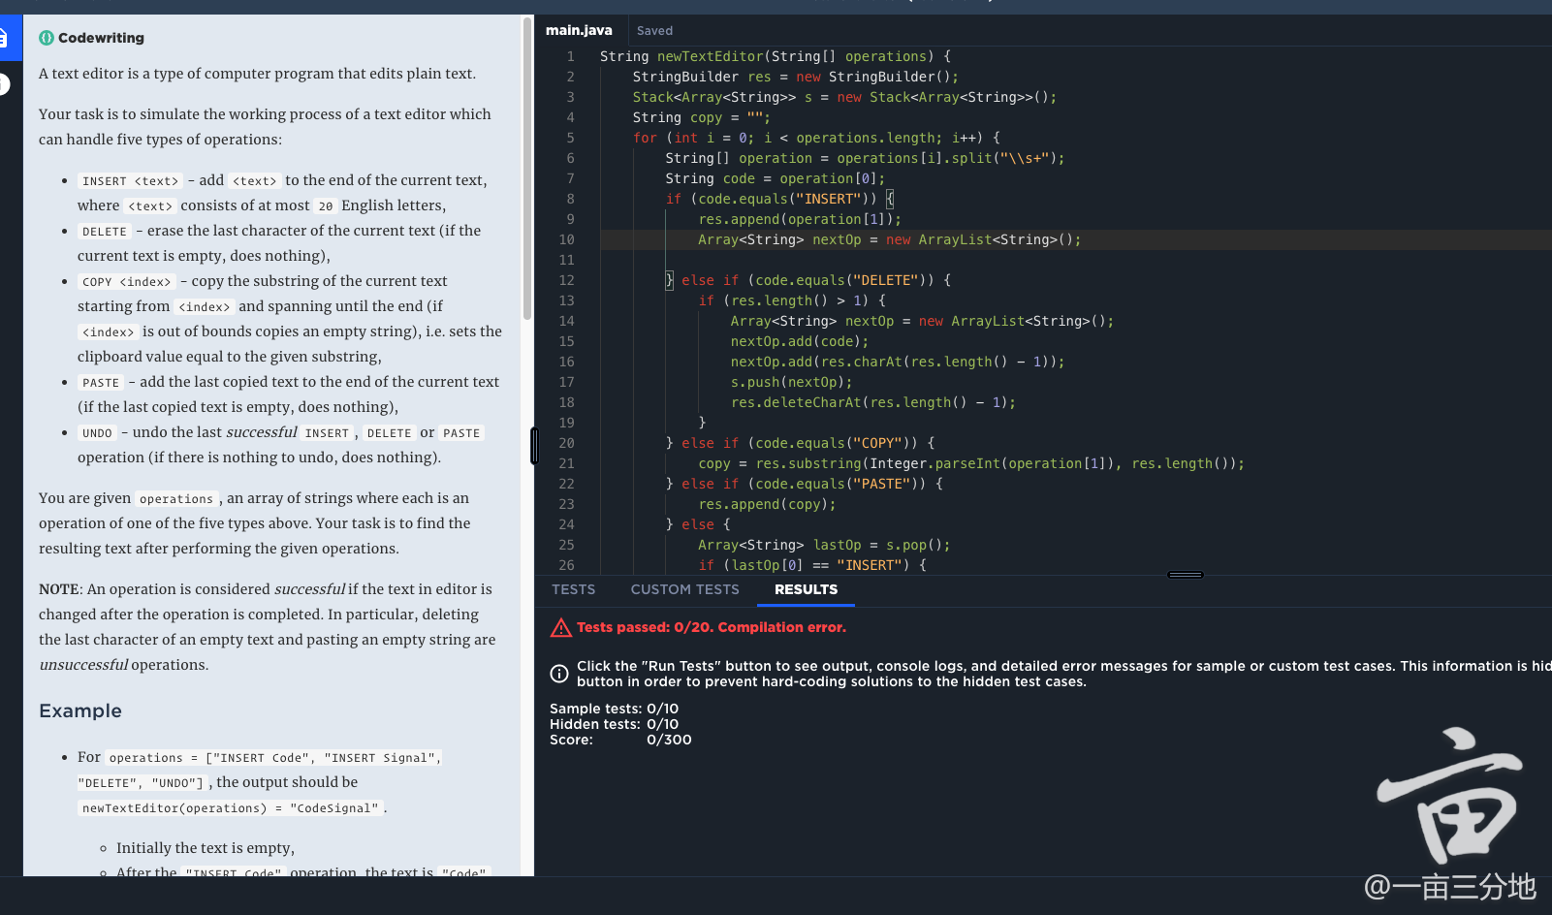Click the else if DELETE condition line

click(x=808, y=280)
